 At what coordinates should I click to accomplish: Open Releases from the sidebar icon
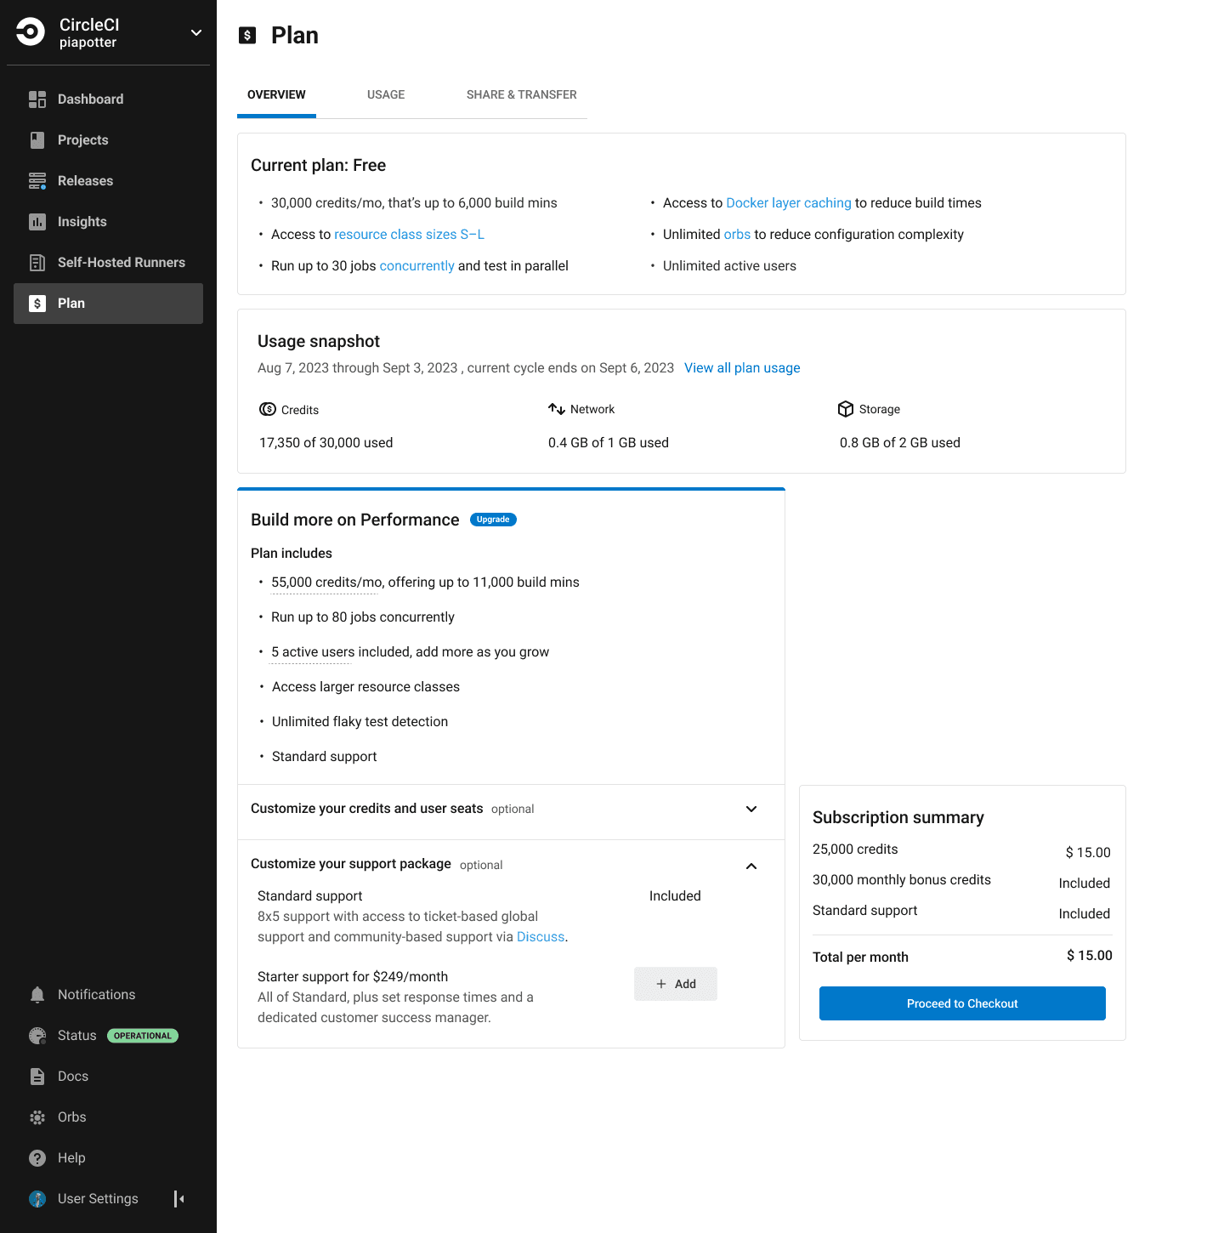click(37, 181)
